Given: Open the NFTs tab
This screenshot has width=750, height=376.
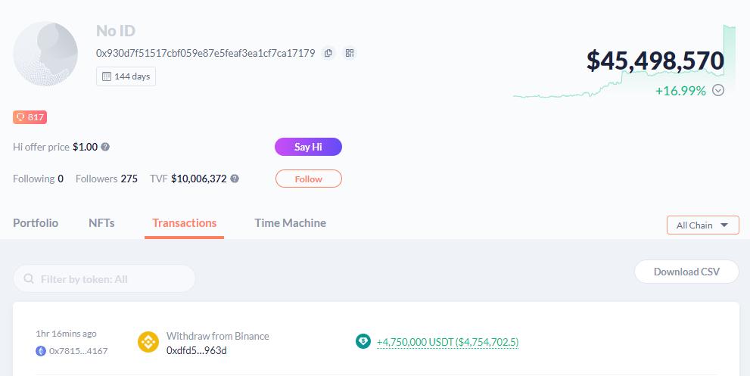Looking at the screenshot, I should (x=101, y=223).
